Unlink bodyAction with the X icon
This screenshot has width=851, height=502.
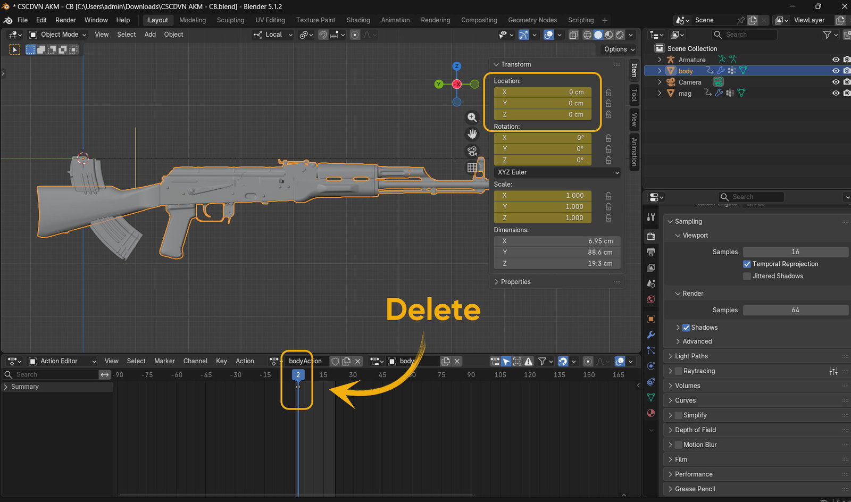(x=358, y=361)
